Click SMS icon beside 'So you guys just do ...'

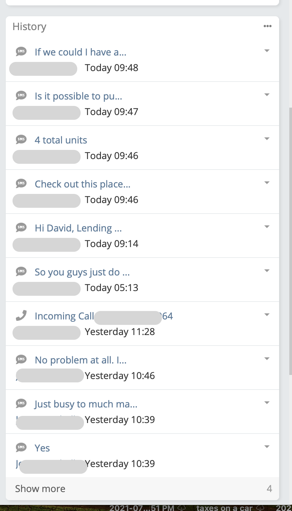21,272
